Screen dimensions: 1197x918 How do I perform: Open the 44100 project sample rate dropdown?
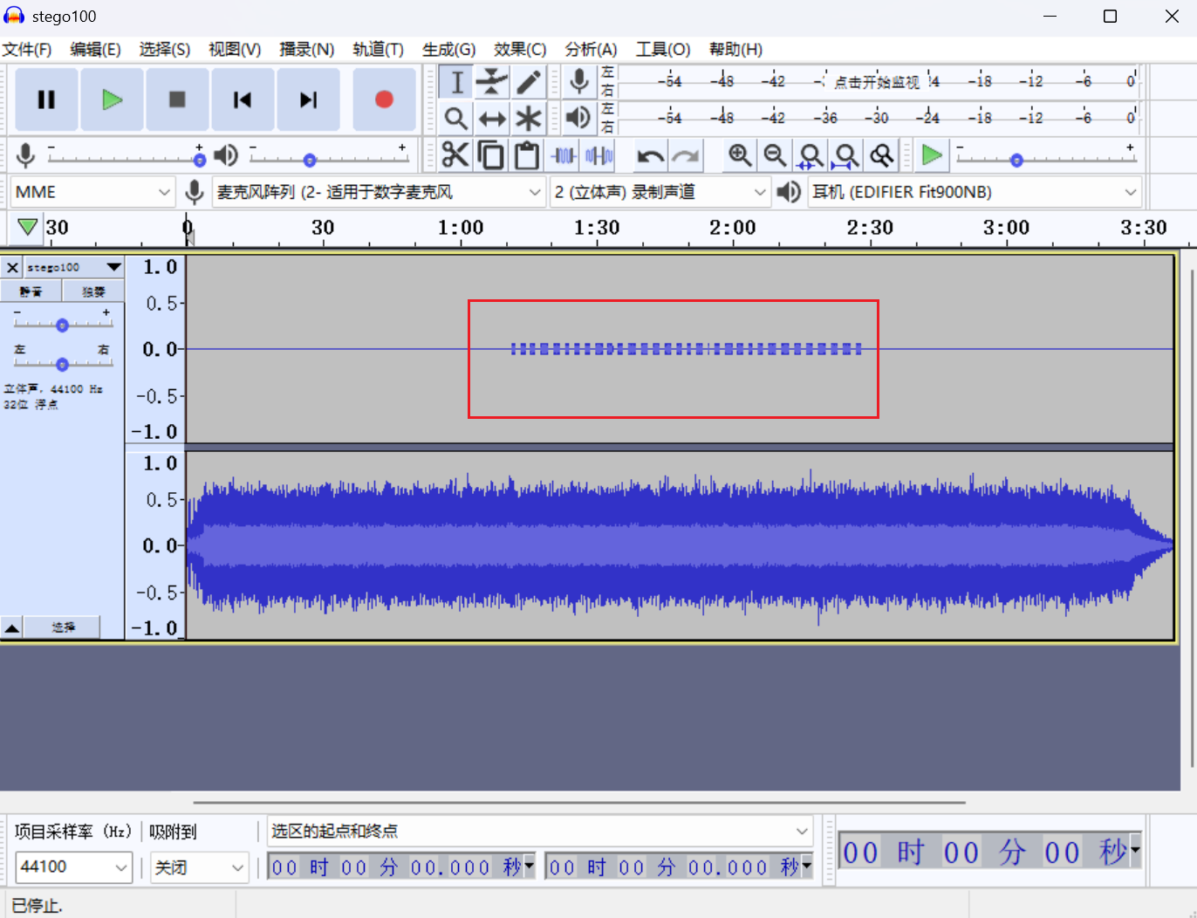coord(74,867)
